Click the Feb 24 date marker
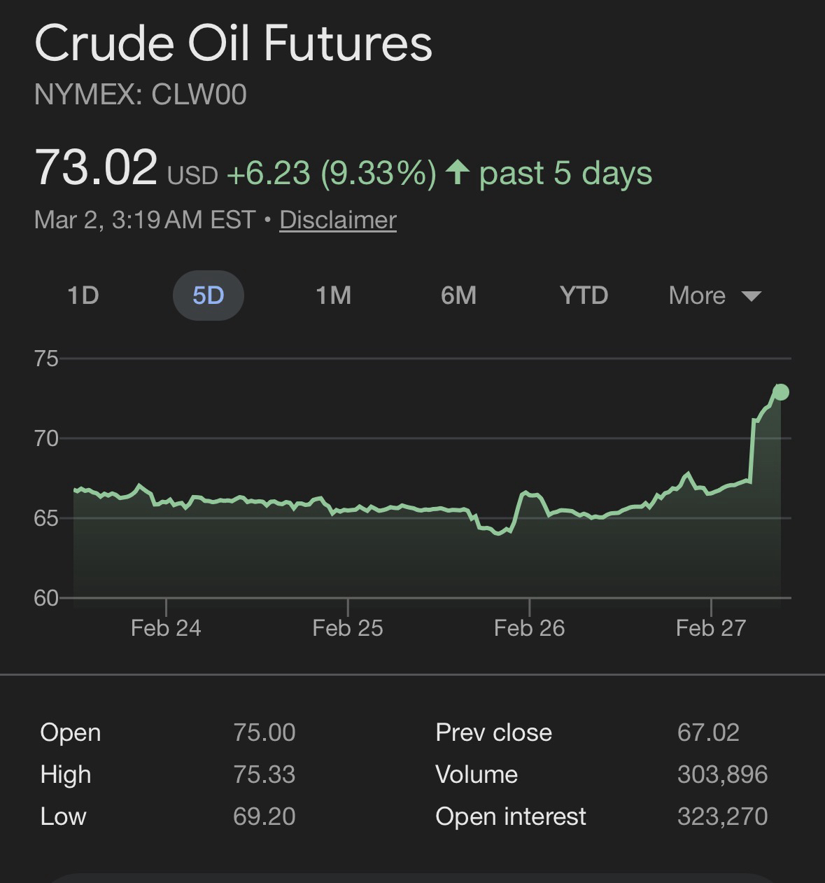This screenshot has height=883, width=825. pos(166,627)
